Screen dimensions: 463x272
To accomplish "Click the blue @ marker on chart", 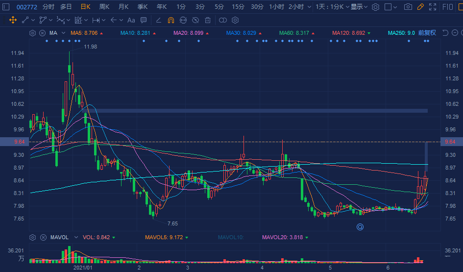I will (x=360, y=226).
